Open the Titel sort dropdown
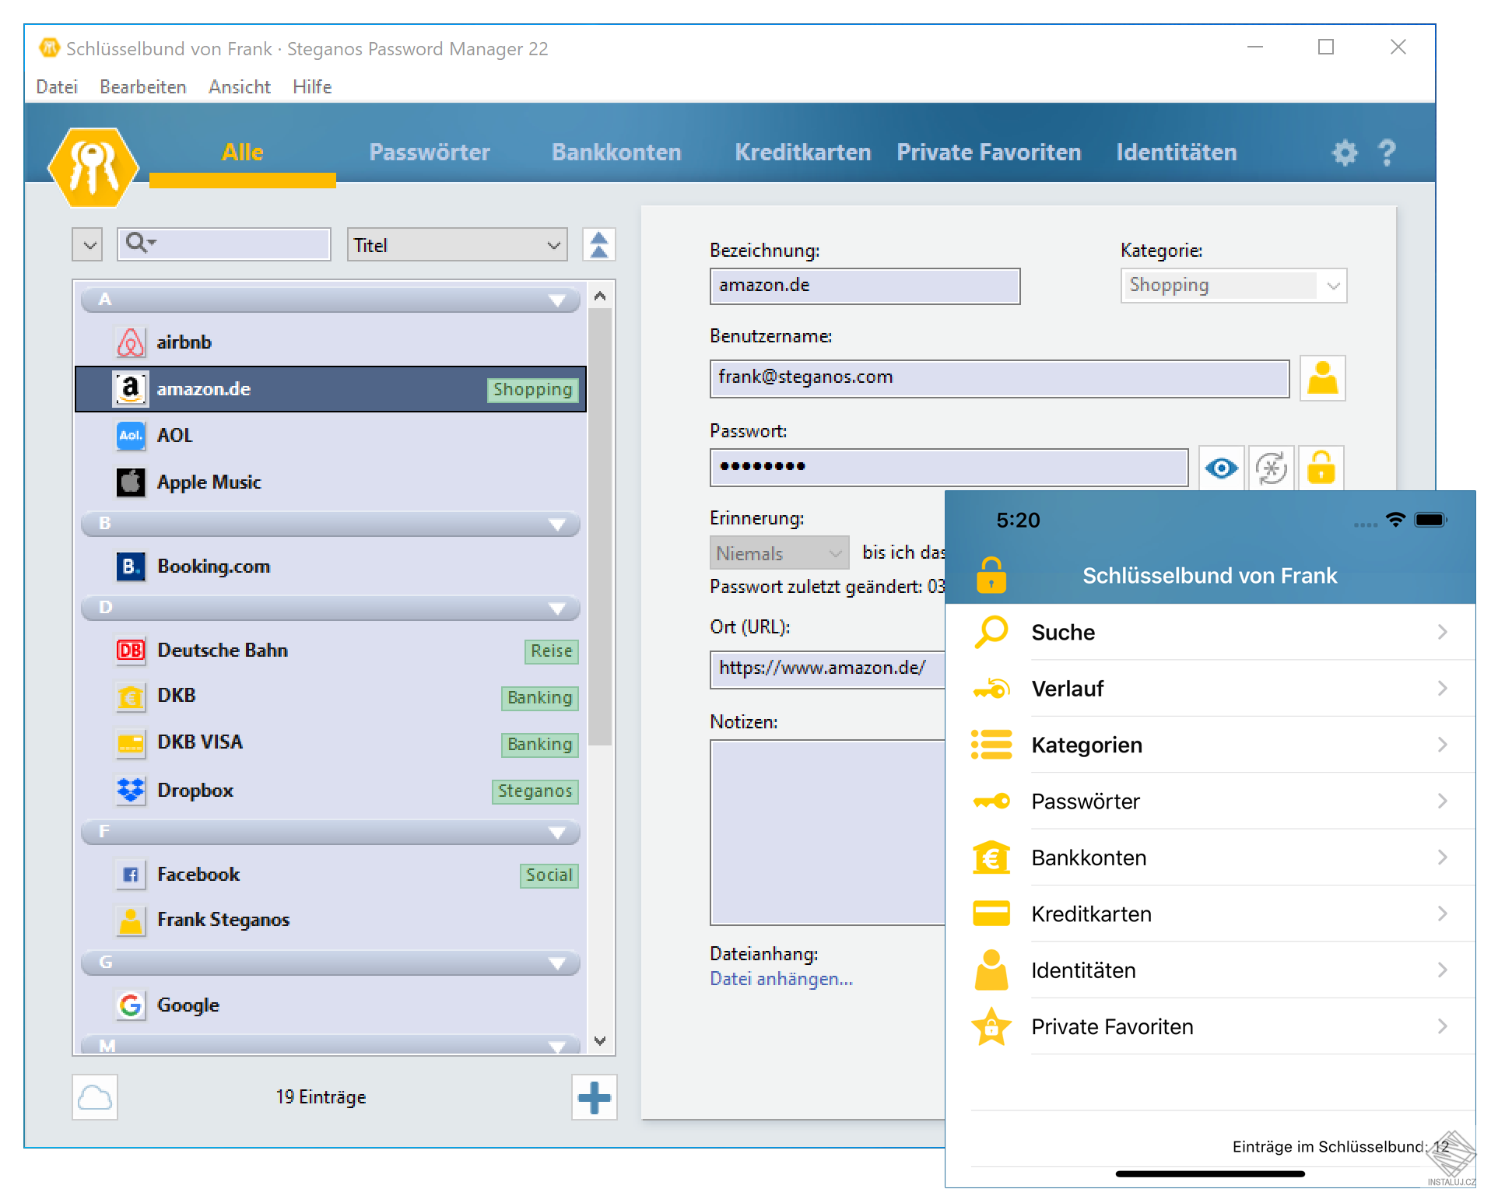The height and width of the screenshot is (1203, 1491). point(457,244)
